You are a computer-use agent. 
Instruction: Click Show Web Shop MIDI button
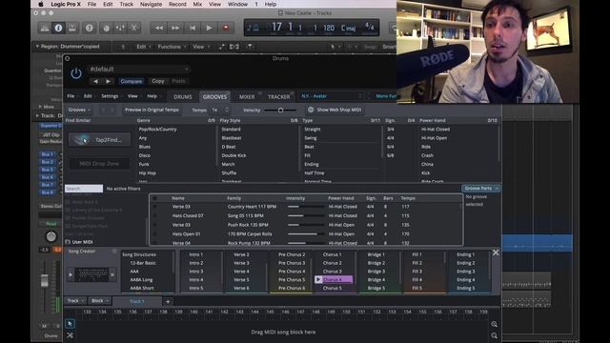coord(335,111)
